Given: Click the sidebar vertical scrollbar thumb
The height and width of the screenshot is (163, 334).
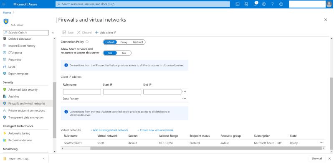Looking at the screenshot, I should (x=55, y=110).
